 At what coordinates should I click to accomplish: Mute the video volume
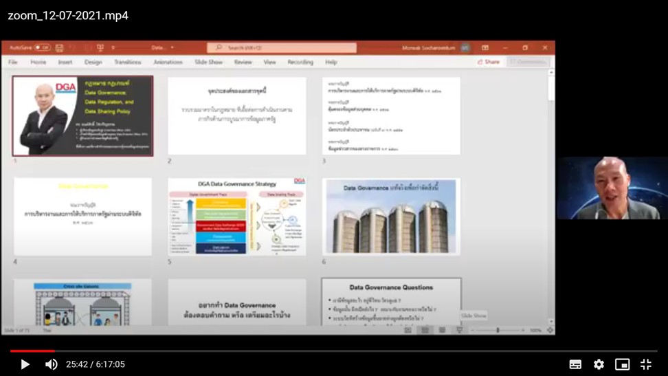52,364
